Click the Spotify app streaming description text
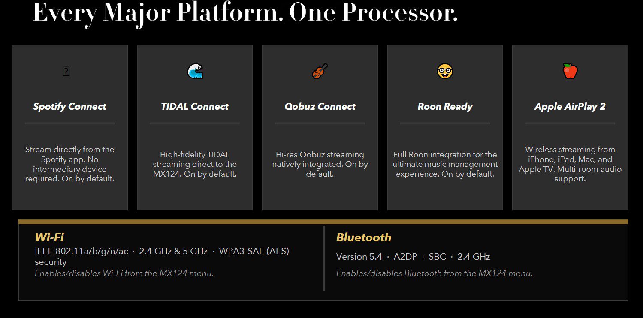This screenshot has height=318, width=643. click(69, 164)
